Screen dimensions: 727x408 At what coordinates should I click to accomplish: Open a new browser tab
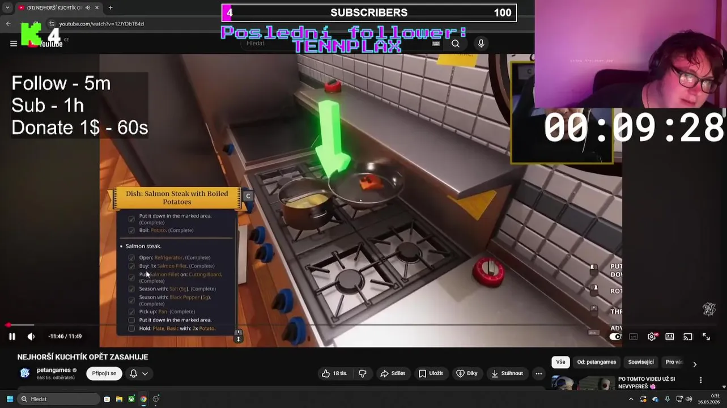110,8
